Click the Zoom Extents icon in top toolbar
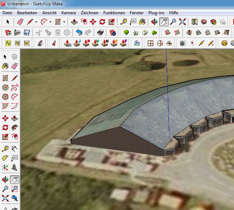The image size is (234, 210). coord(182,22)
